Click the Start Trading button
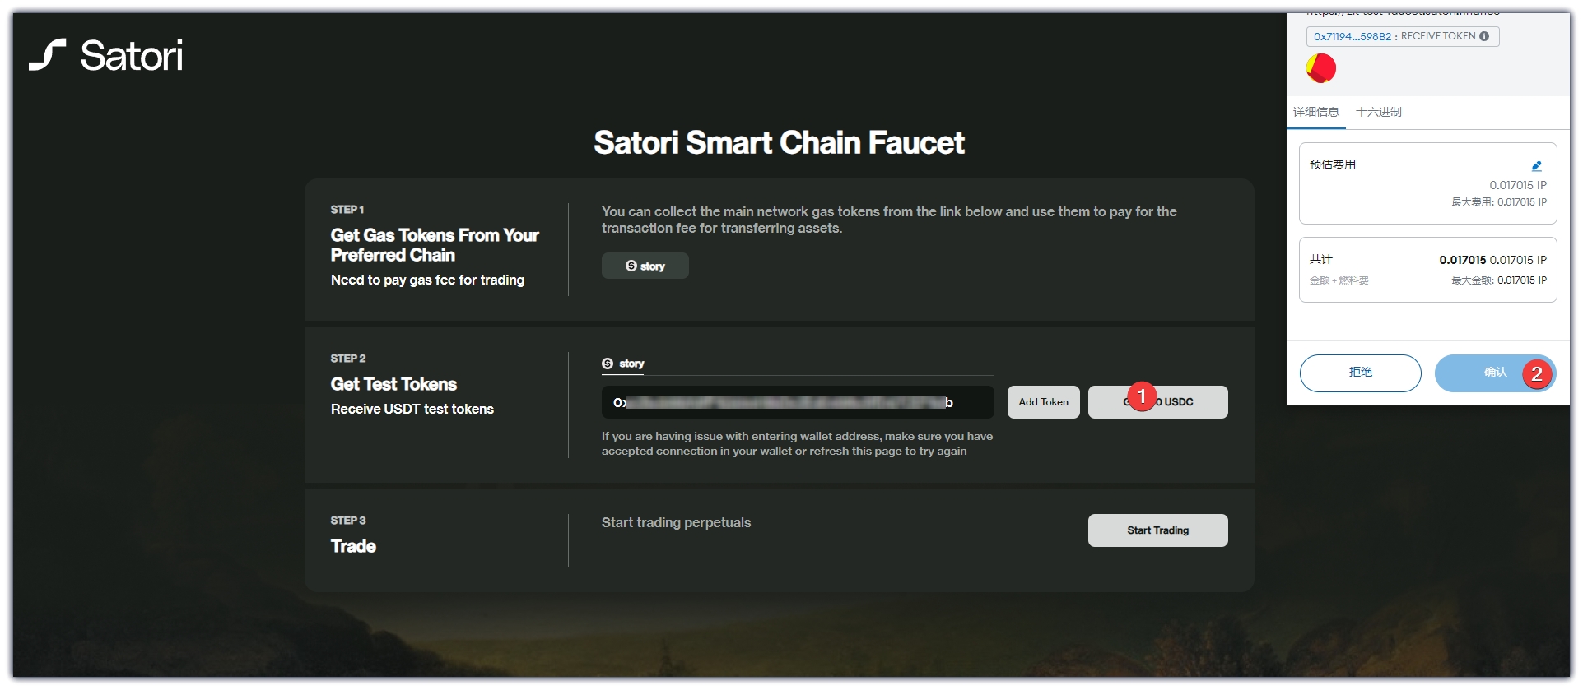Screen dimensions: 1583x690 click(x=1157, y=530)
